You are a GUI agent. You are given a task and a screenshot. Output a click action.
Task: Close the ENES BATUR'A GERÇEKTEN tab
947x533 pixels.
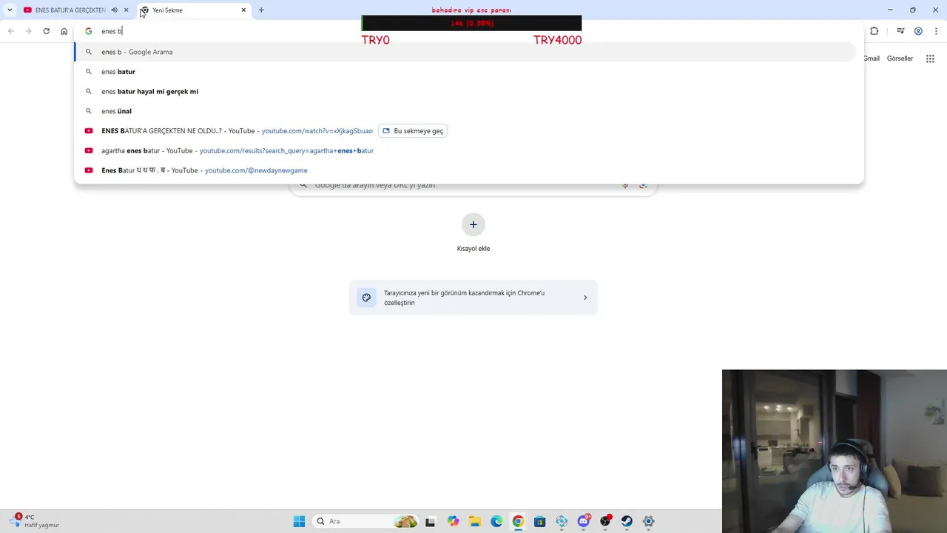pyautogui.click(x=127, y=10)
